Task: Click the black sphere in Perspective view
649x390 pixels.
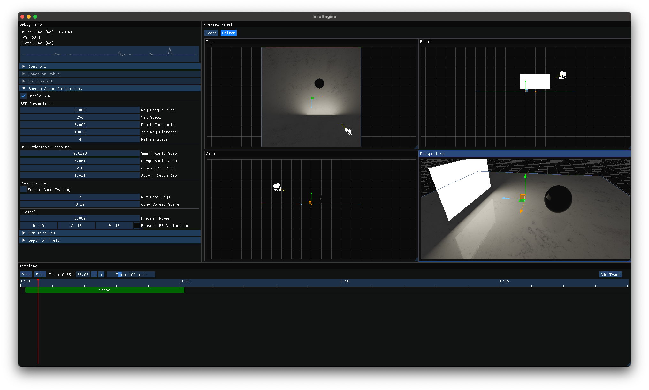Action: pos(558,199)
